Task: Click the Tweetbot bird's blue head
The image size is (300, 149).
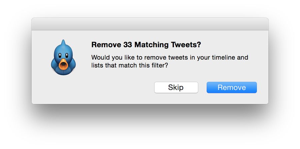Action: tap(63, 50)
